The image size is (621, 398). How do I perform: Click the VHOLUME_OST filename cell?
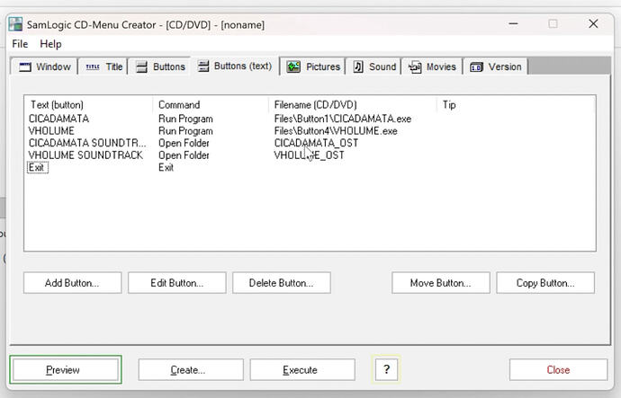point(309,155)
